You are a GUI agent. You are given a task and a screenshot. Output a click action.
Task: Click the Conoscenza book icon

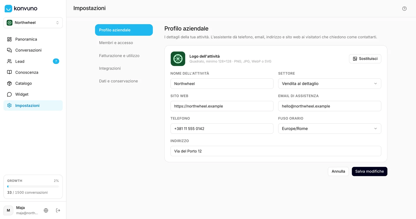click(x=9, y=72)
